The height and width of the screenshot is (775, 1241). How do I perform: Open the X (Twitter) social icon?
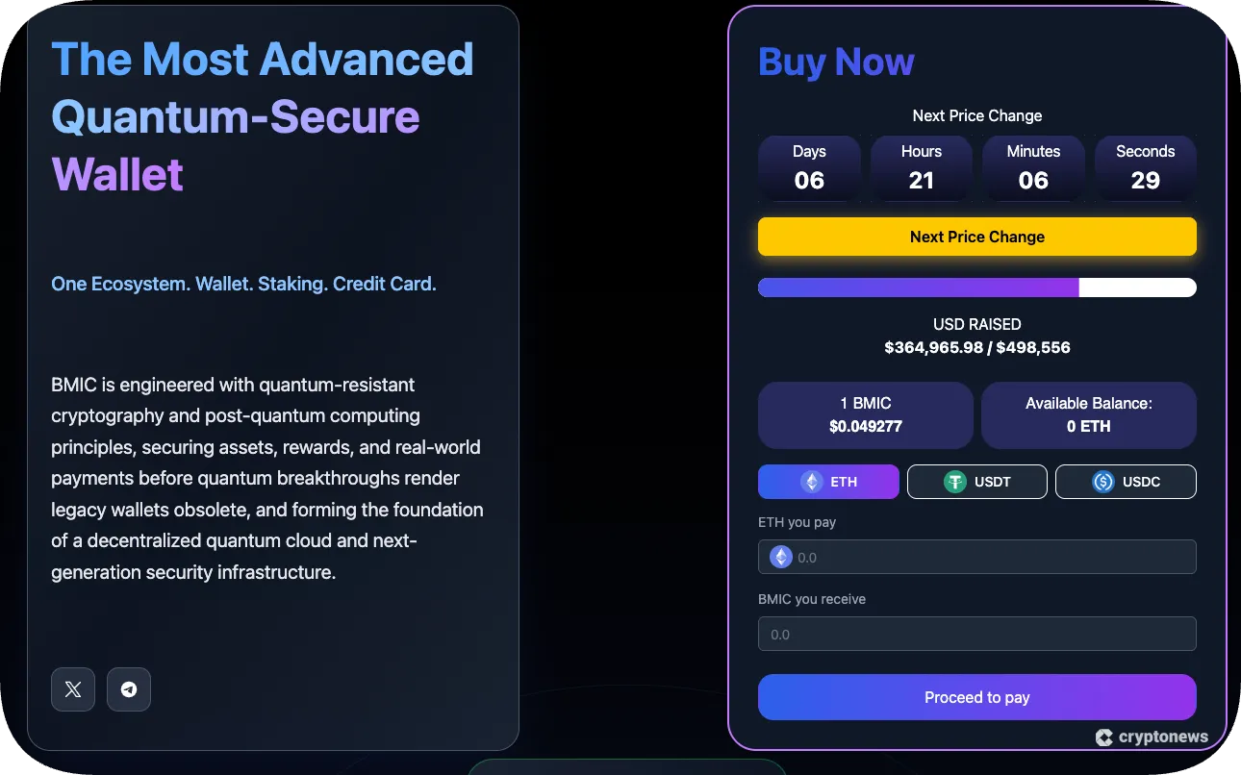pos(73,689)
